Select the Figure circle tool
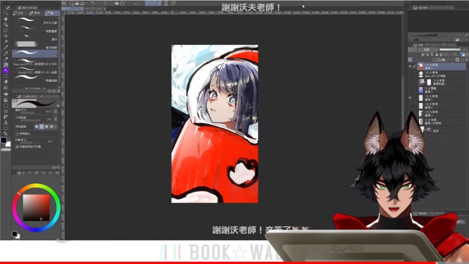The width and height of the screenshot is (469, 264). pos(5,105)
